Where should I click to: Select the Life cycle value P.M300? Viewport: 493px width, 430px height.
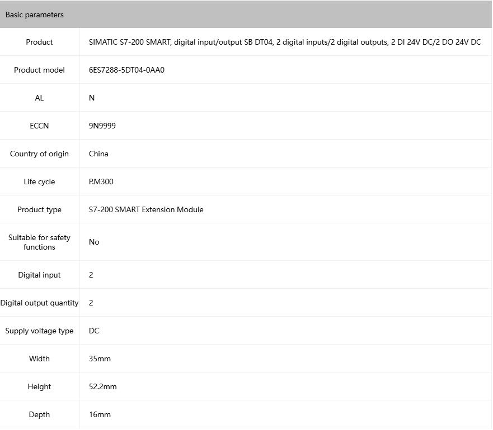(101, 181)
